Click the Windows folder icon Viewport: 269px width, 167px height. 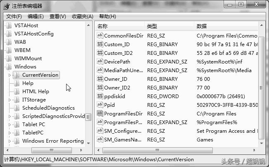click(9, 67)
